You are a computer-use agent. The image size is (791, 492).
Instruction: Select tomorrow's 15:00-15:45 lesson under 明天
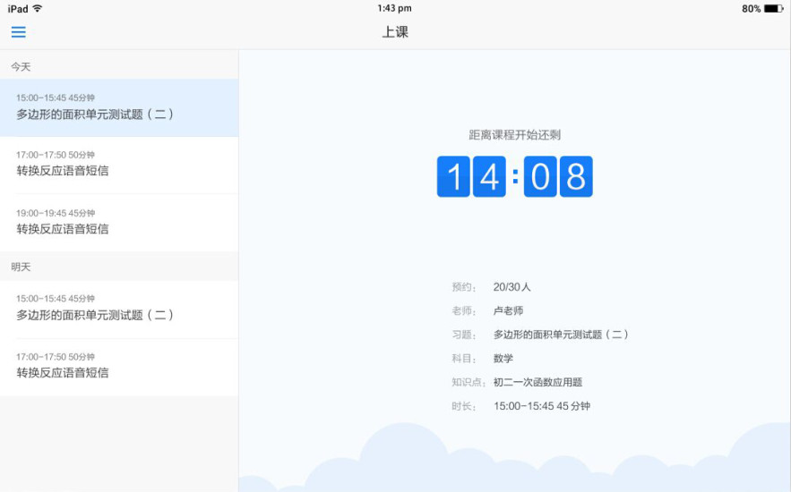[x=119, y=308]
